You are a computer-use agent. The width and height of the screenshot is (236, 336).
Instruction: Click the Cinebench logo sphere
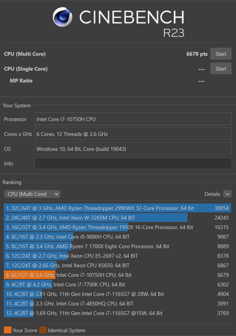[62, 17]
